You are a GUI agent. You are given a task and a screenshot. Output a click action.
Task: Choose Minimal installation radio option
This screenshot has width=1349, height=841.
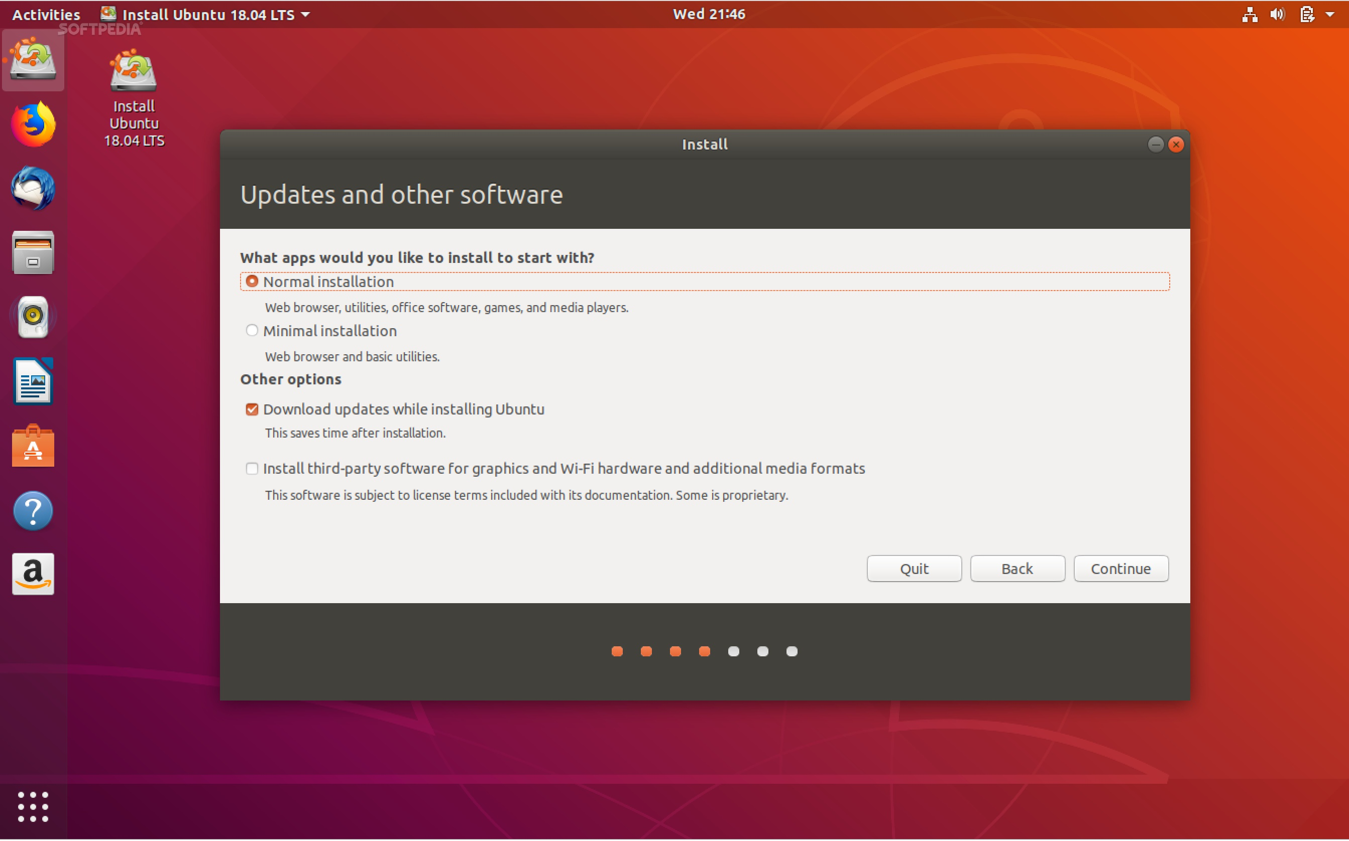pos(252,331)
